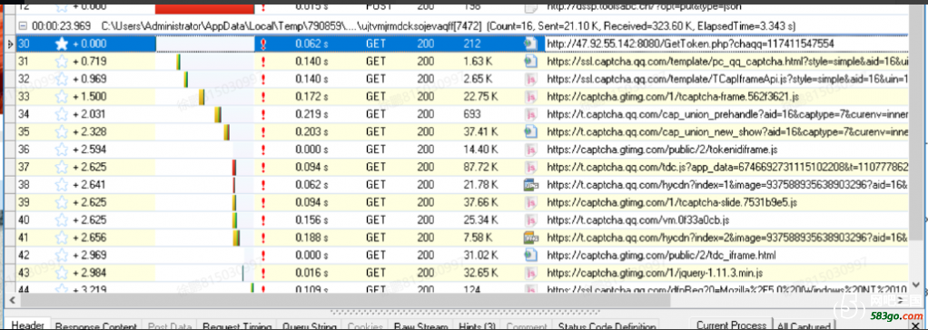This screenshot has height=330, width=928.
Task: Click the timeline bar of request 34
Action: [x=218, y=114]
